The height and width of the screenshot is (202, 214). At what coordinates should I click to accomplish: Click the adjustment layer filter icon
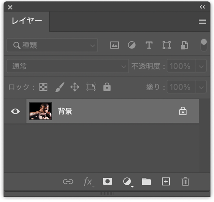(132, 45)
